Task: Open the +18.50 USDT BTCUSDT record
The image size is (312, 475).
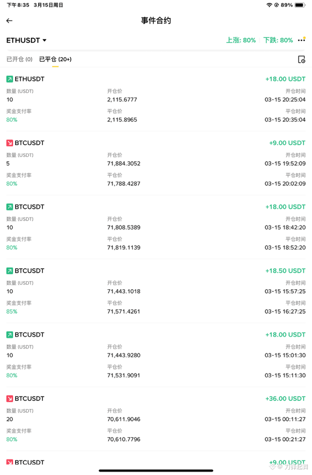Action: coord(156,291)
